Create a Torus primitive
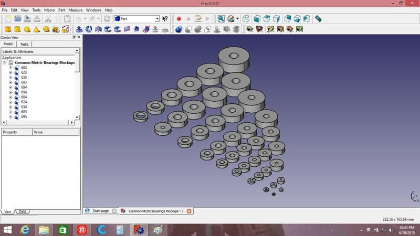The image size is (420, 236). [x=46, y=29]
